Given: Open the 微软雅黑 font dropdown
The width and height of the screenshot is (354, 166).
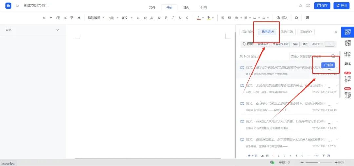Looking at the screenshot, I should point(96,18).
